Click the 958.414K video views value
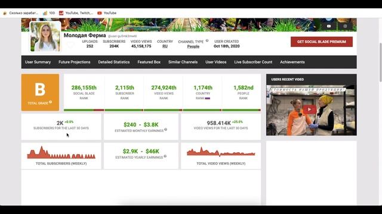The width and height of the screenshot is (382, 214). pyautogui.click(x=219, y=123)
